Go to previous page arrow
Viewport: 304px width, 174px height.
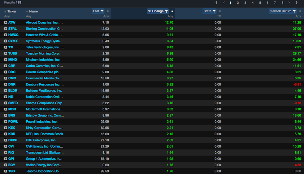224,3
